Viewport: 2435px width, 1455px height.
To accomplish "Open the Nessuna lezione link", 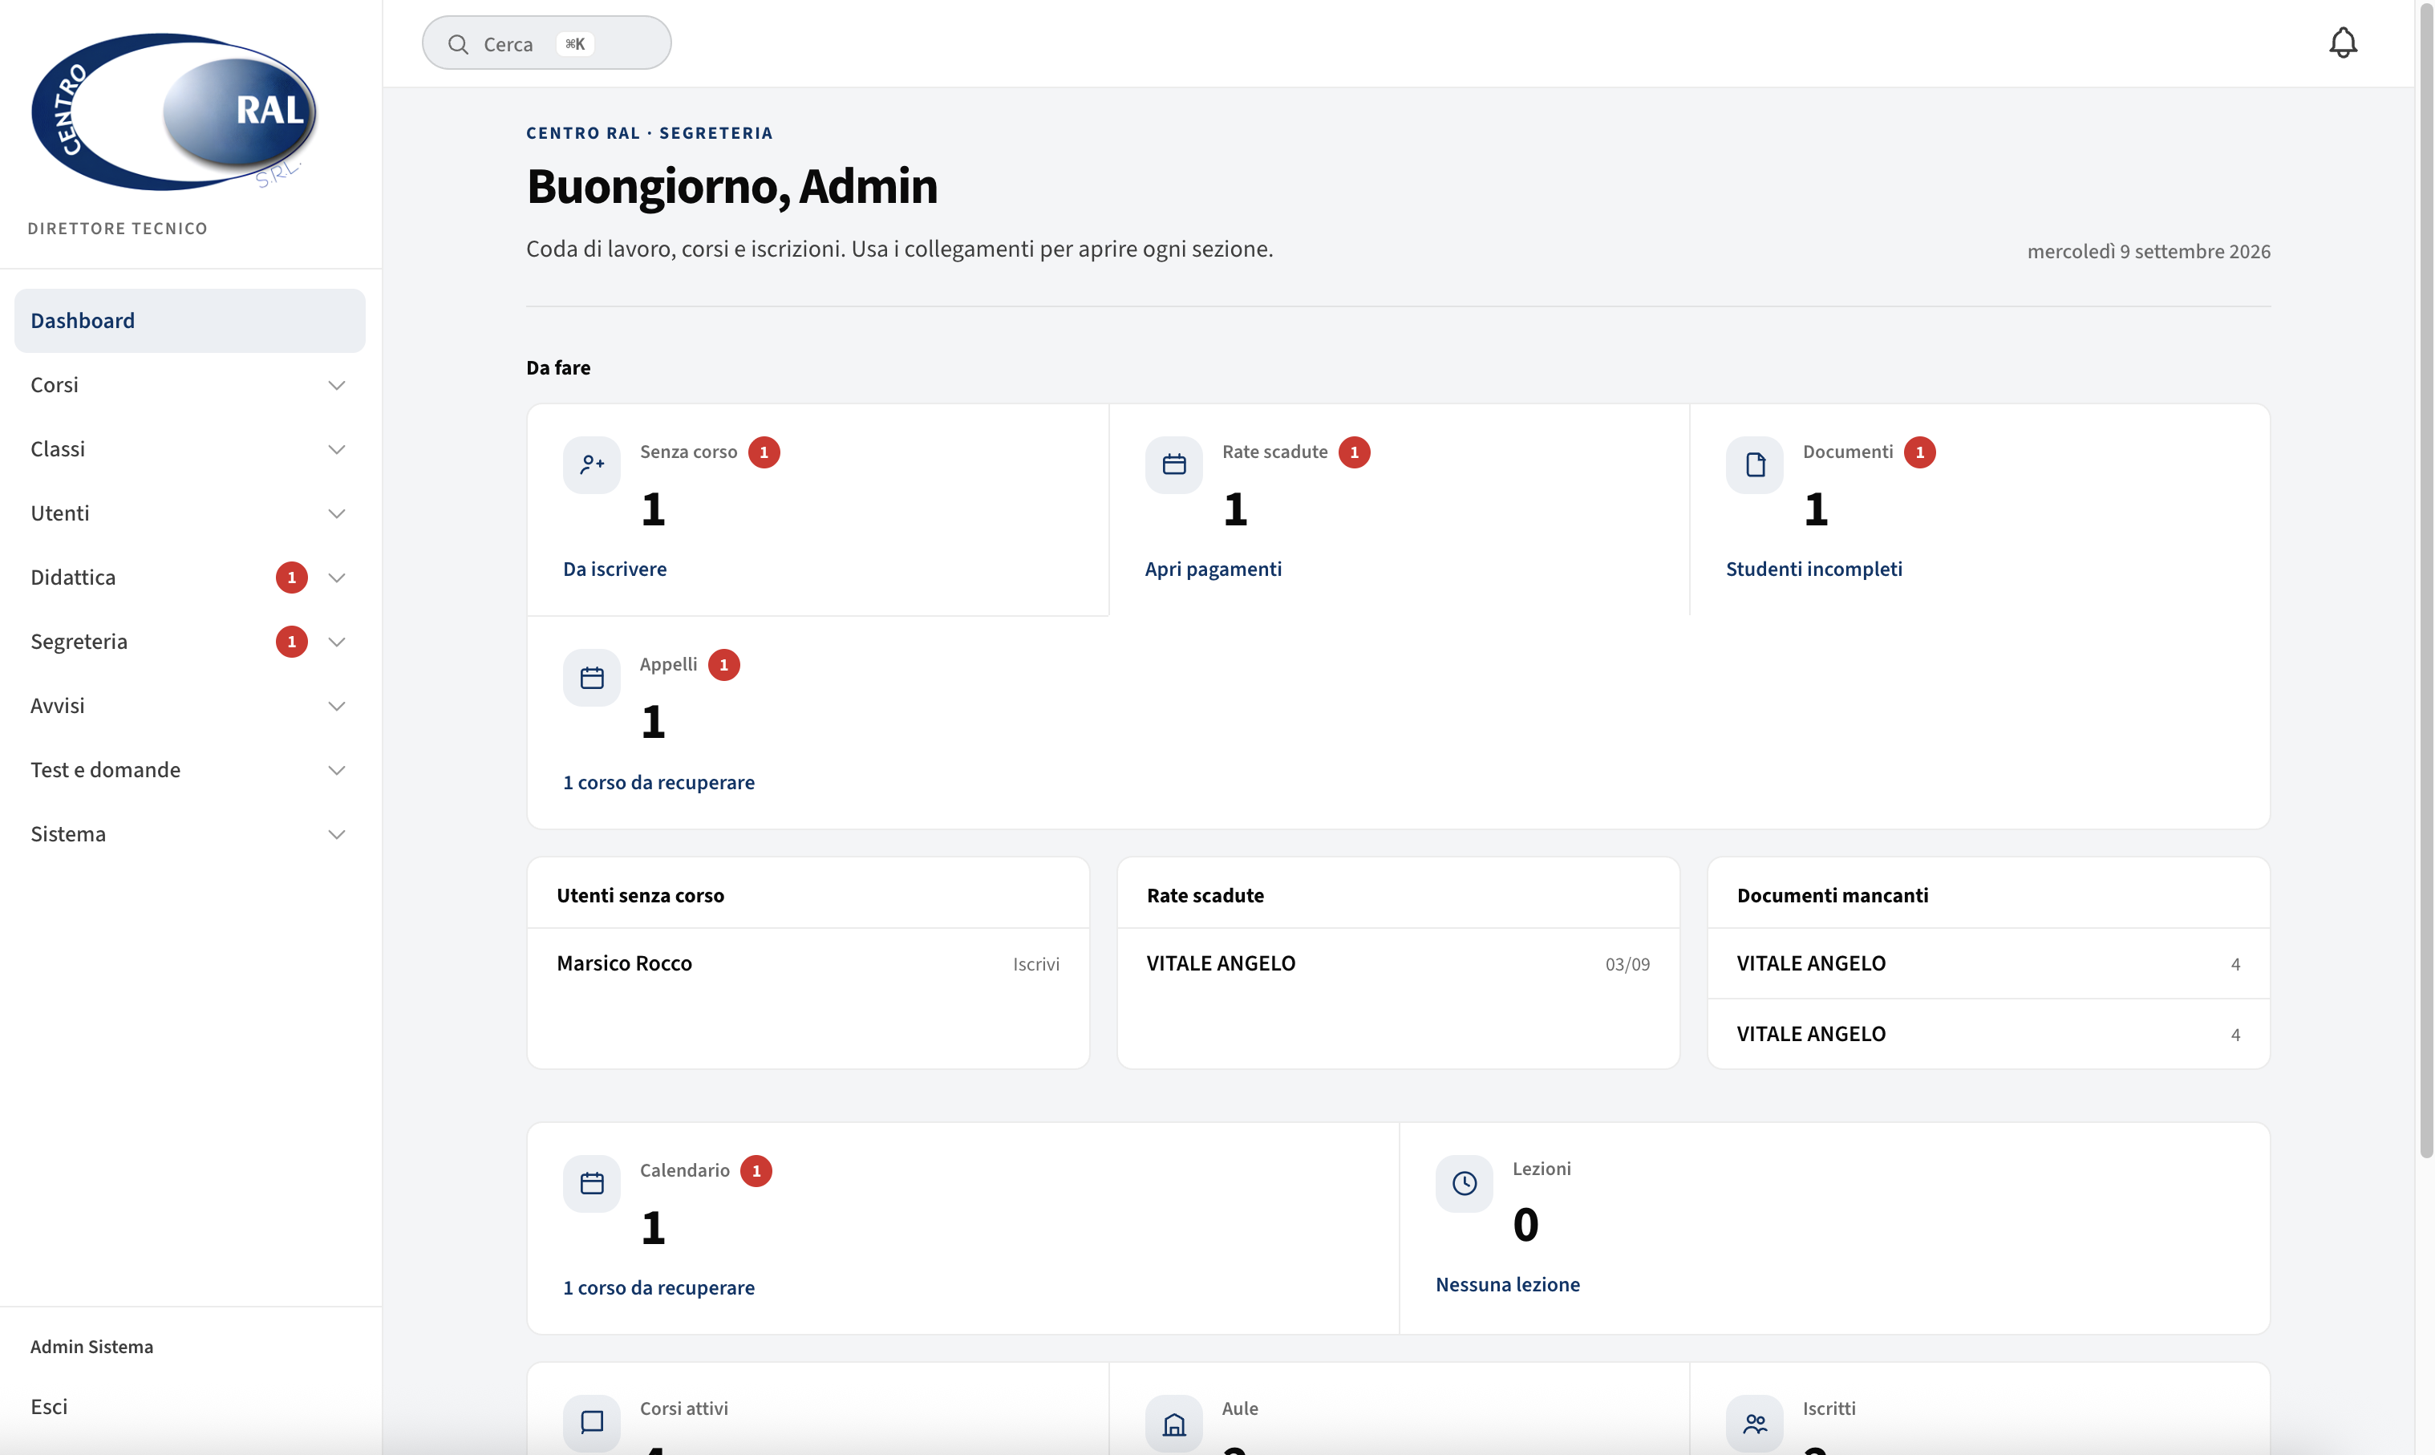I will [1508, 1284].
